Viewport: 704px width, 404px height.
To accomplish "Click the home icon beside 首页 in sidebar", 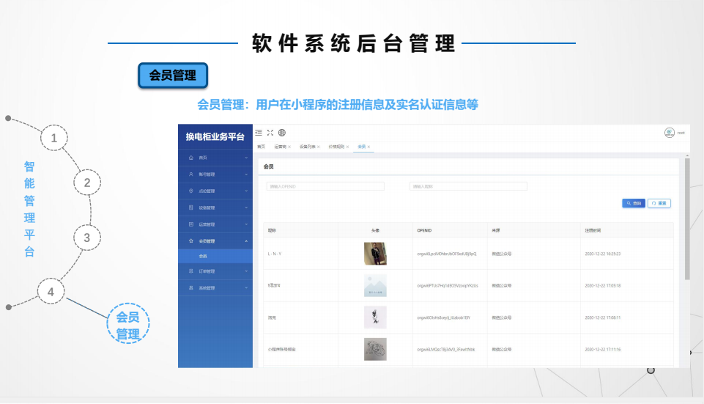I will pyautogui.click(x=191, y=158).
